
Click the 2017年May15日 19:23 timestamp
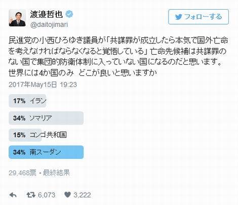tap(43, 85)
